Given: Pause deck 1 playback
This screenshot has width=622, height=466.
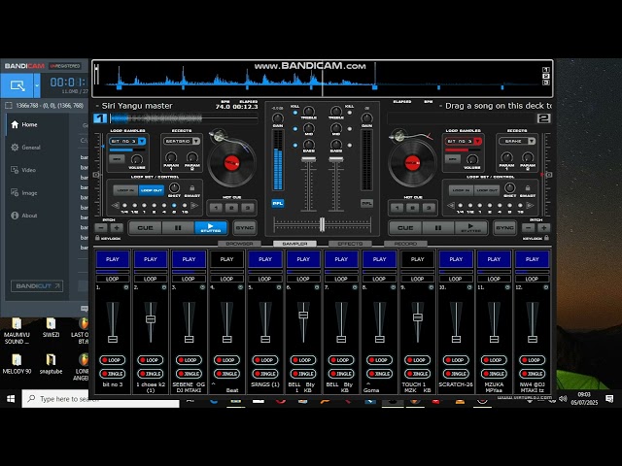Looking at the screenshot, I should click(x=178, y=228).
